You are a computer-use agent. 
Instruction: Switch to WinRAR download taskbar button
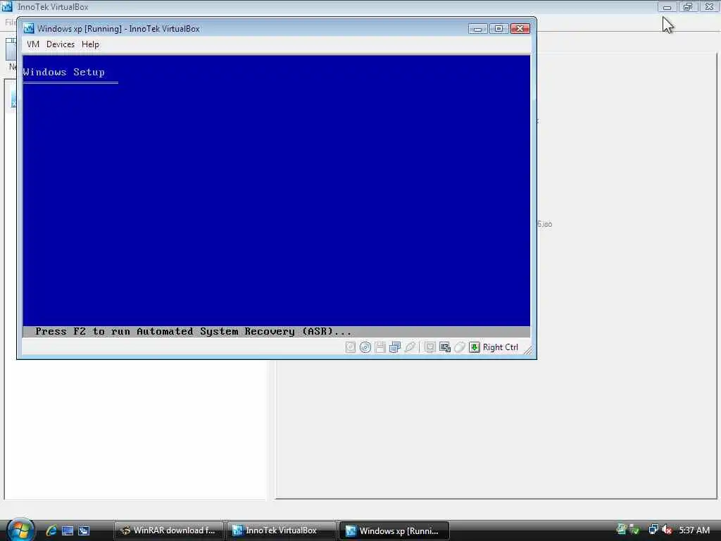tap(168, 530)
